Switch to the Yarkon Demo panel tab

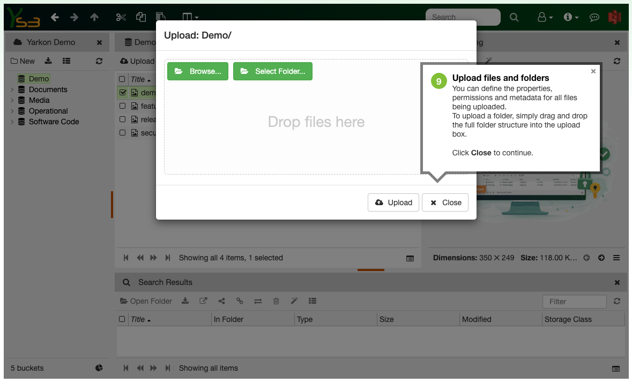pos(51,42)
